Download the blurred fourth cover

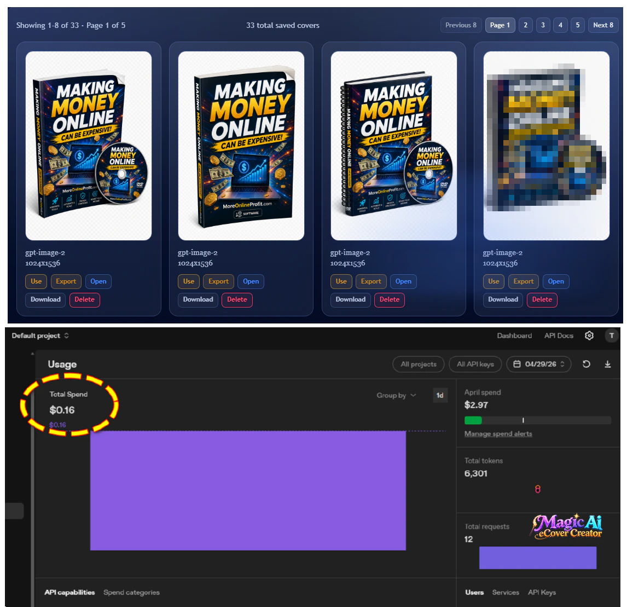503,300
